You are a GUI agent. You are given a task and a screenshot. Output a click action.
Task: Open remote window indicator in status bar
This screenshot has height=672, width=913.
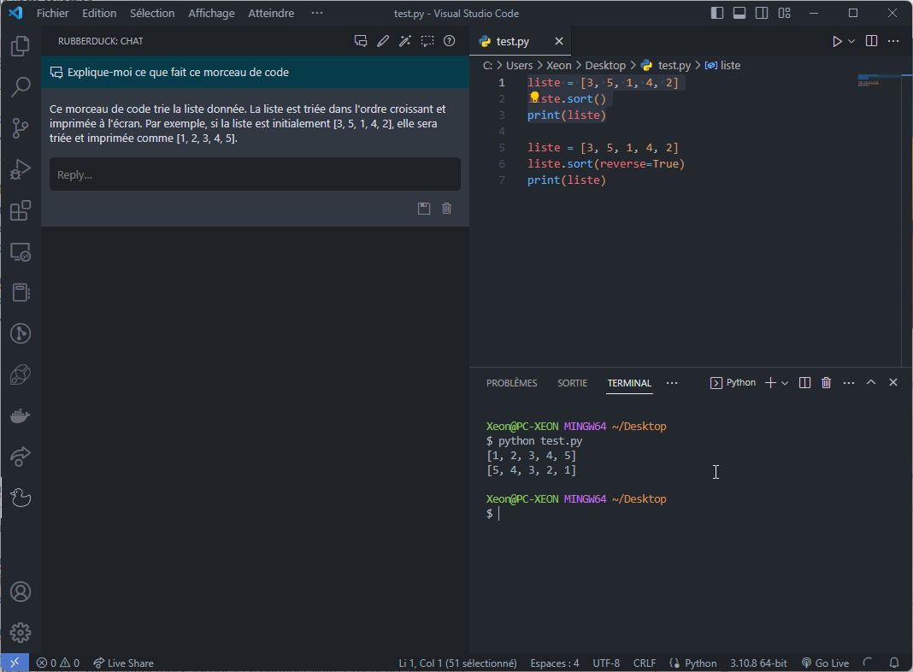pyautogui.click(x=15, y=663)
